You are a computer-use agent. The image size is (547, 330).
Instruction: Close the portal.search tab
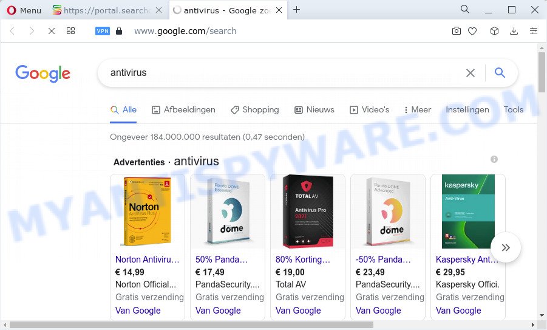coord(158,10)
